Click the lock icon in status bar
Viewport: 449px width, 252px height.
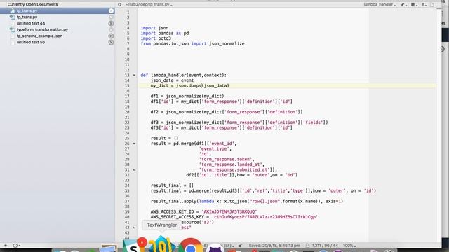(x=240, y=246)
